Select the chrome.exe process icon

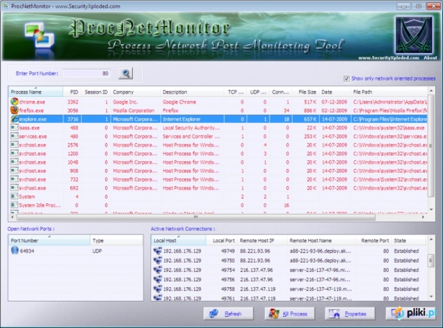[14, 101]
